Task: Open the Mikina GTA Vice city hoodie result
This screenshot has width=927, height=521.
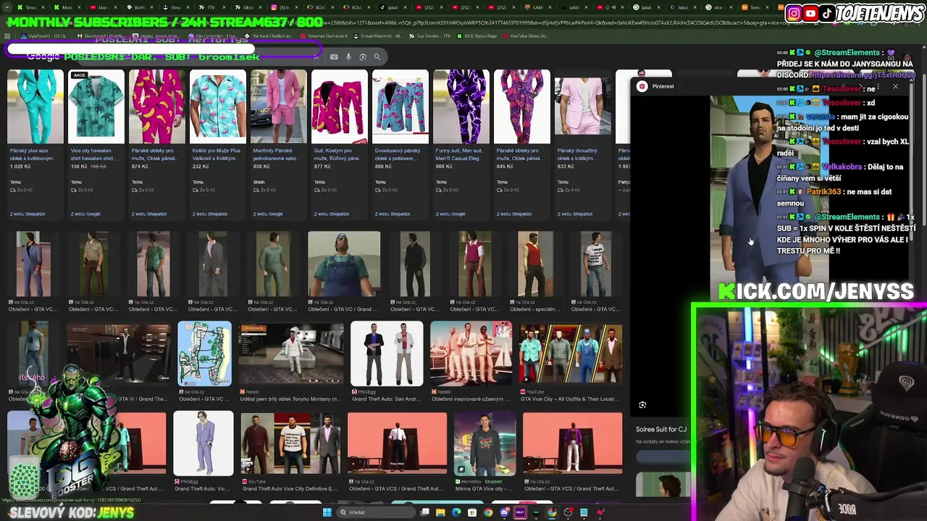Action: 485,444
